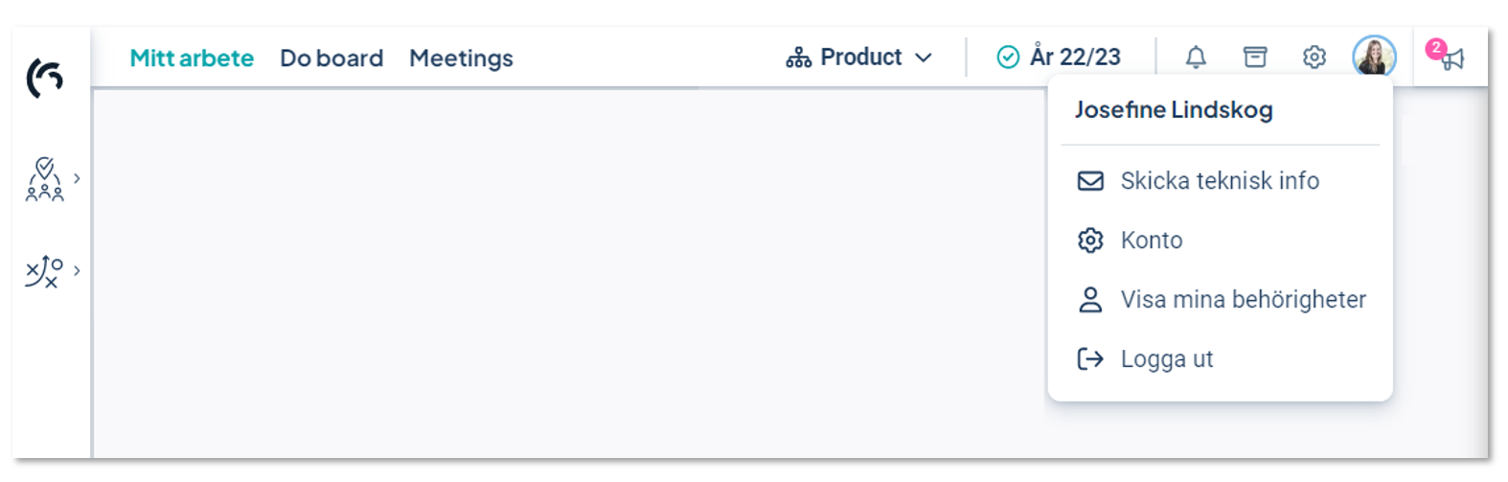Open the Product dropdown
Screen dimensions: 1508x482
[859, 57]
